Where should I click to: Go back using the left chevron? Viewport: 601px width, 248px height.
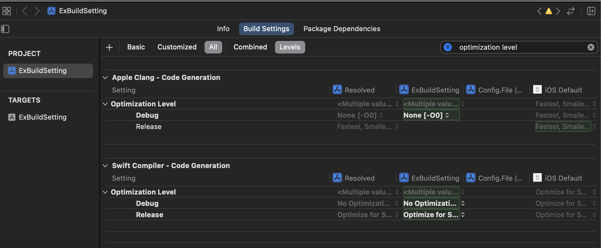(25, 11)
